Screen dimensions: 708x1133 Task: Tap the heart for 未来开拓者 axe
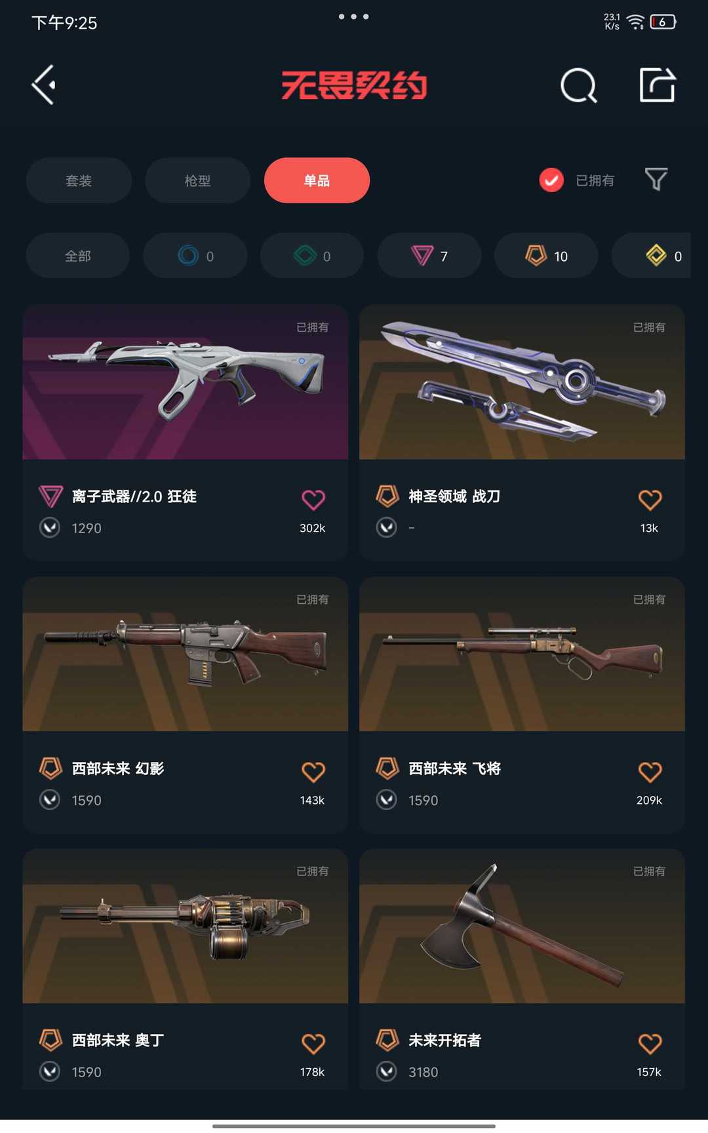(650, 1043)
